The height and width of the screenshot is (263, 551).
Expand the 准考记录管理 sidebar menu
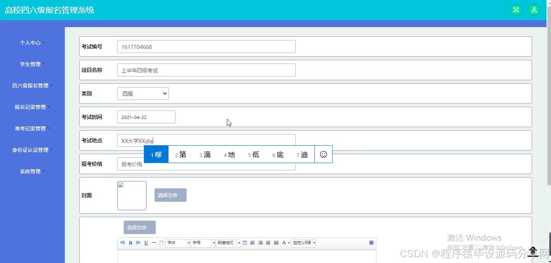[32, 128]
